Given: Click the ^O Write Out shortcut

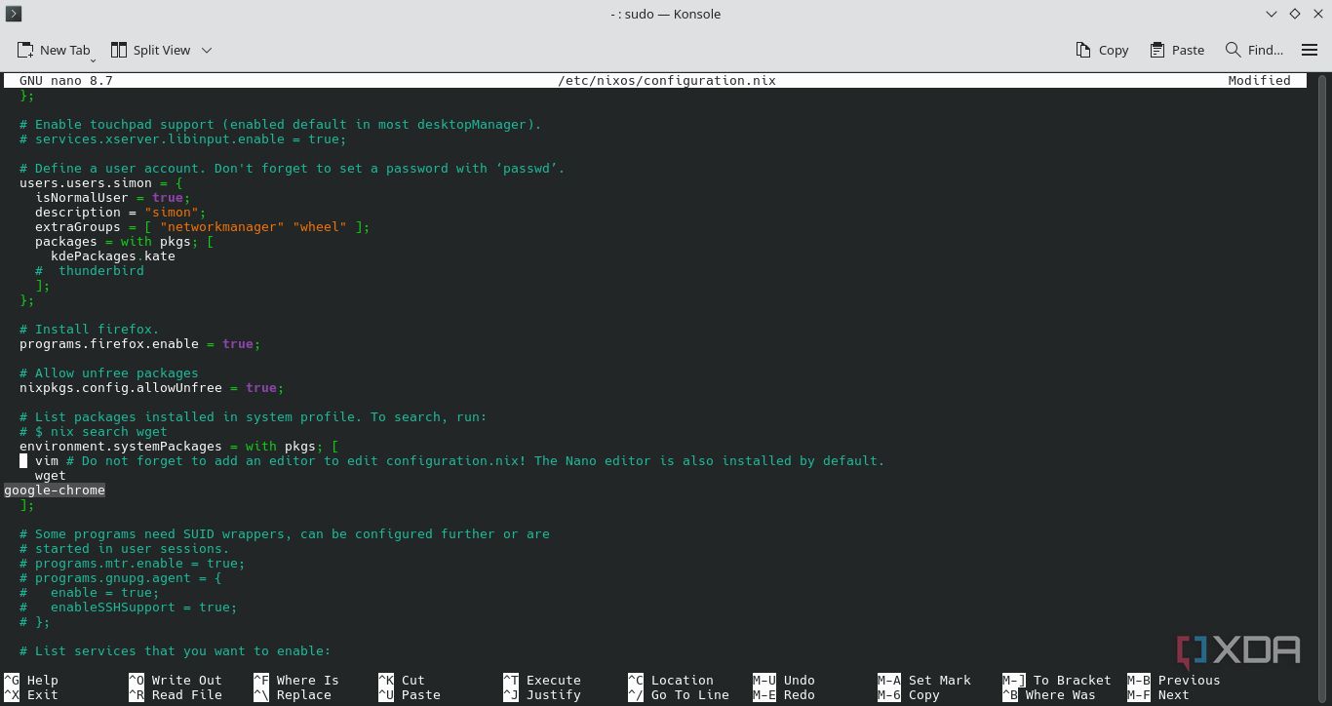Looking at the screenshot, I should tap(176, 680).
